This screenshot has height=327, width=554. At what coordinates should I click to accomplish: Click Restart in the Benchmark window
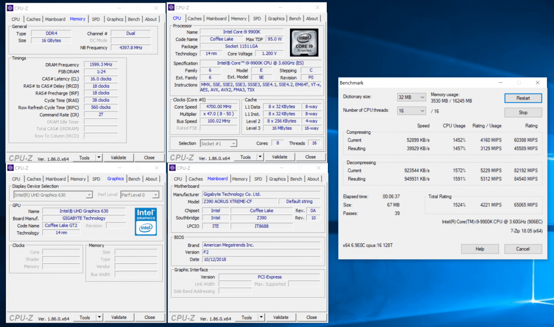tap(523, 98)
